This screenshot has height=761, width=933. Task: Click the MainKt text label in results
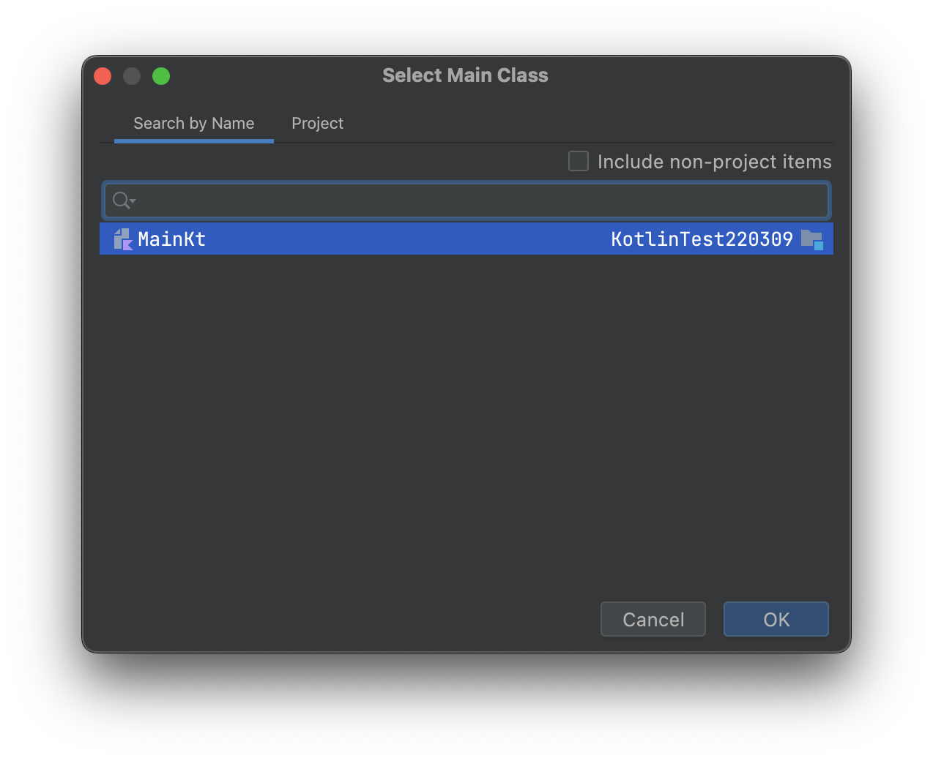pyautogui.click(x=171, y=239)
